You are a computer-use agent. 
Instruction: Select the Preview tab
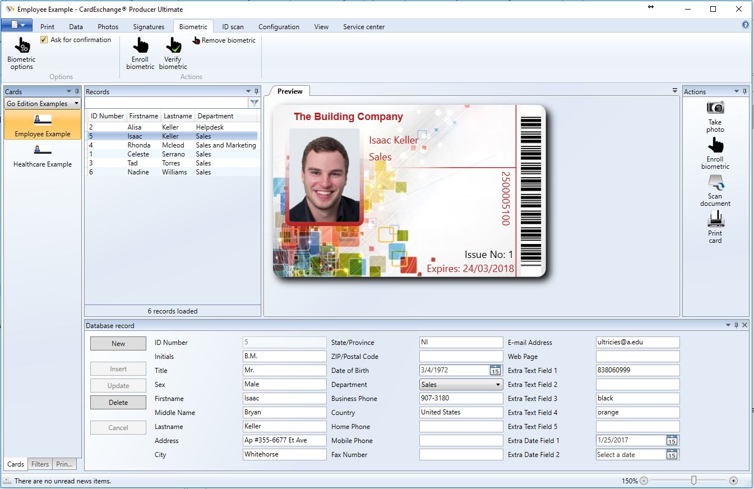click(290, 91)
